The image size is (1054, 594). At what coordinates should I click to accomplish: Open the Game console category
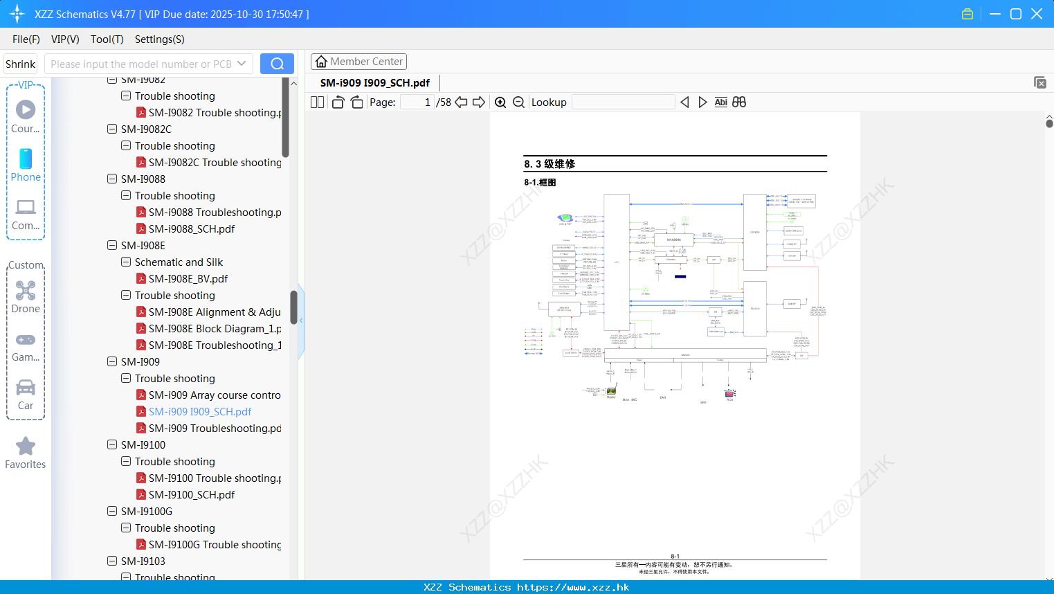[26, 347]
